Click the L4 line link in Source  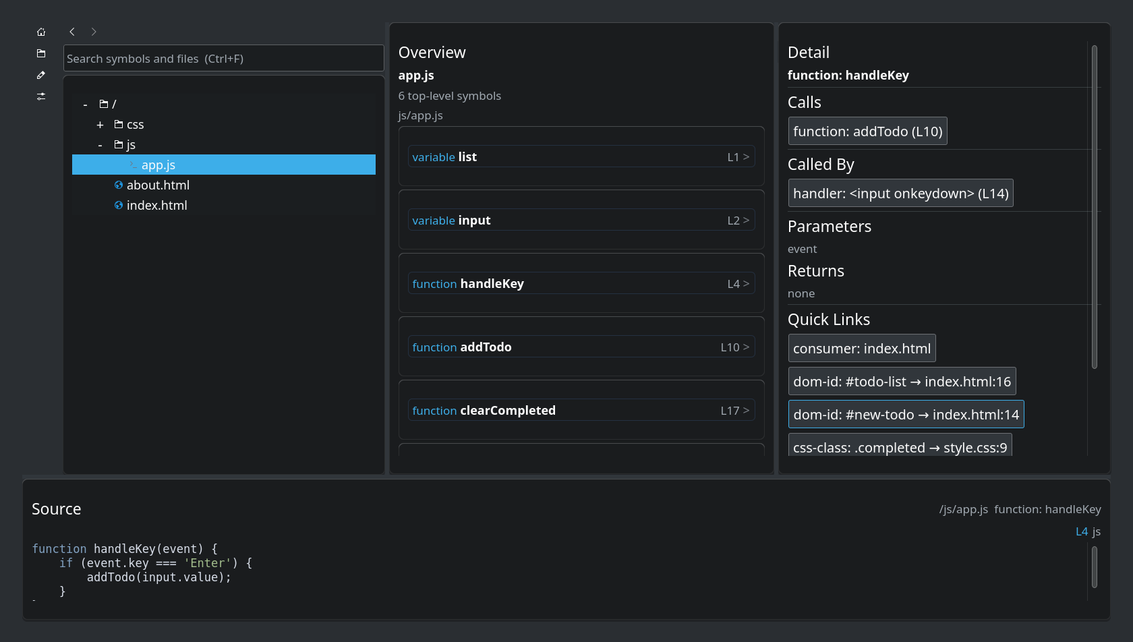pyautogui.click(x=1082, y=531)
